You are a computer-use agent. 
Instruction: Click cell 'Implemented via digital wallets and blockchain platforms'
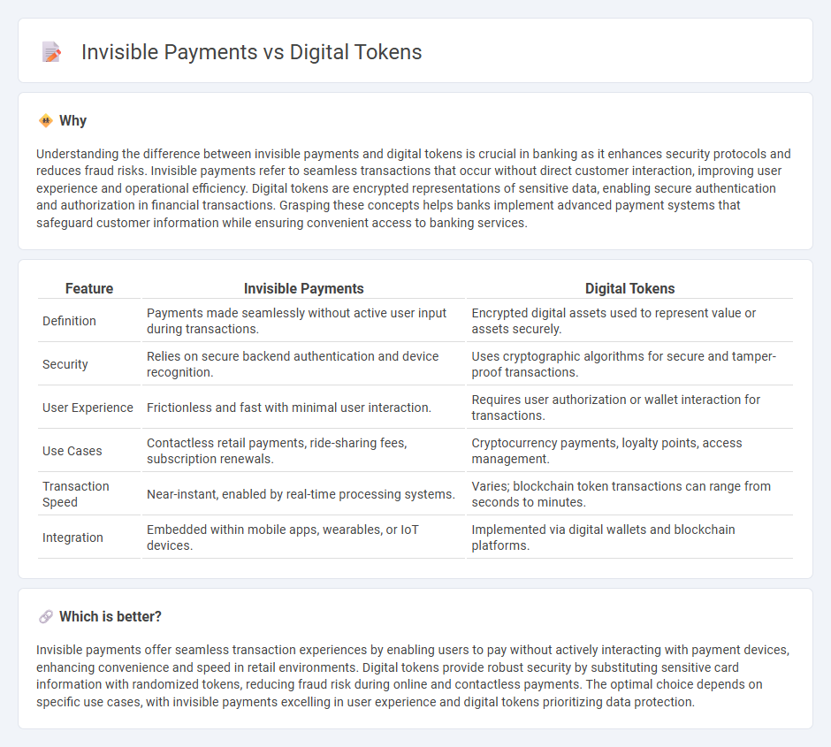tap(629, 537)
